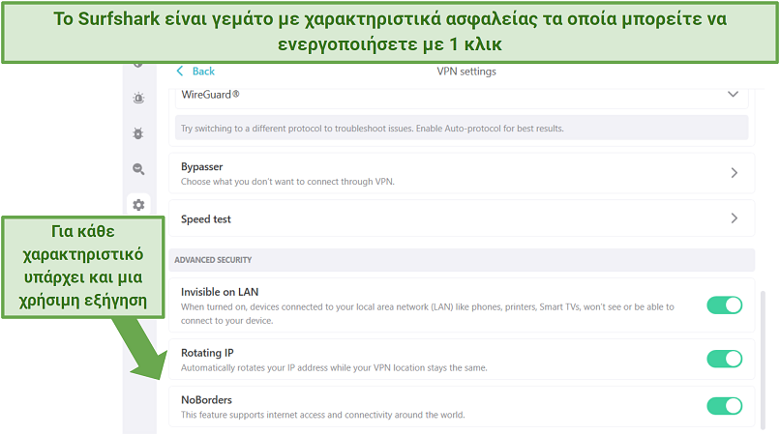
Task: Click the Rotating IP description text
Action: (x=334, y=368)
